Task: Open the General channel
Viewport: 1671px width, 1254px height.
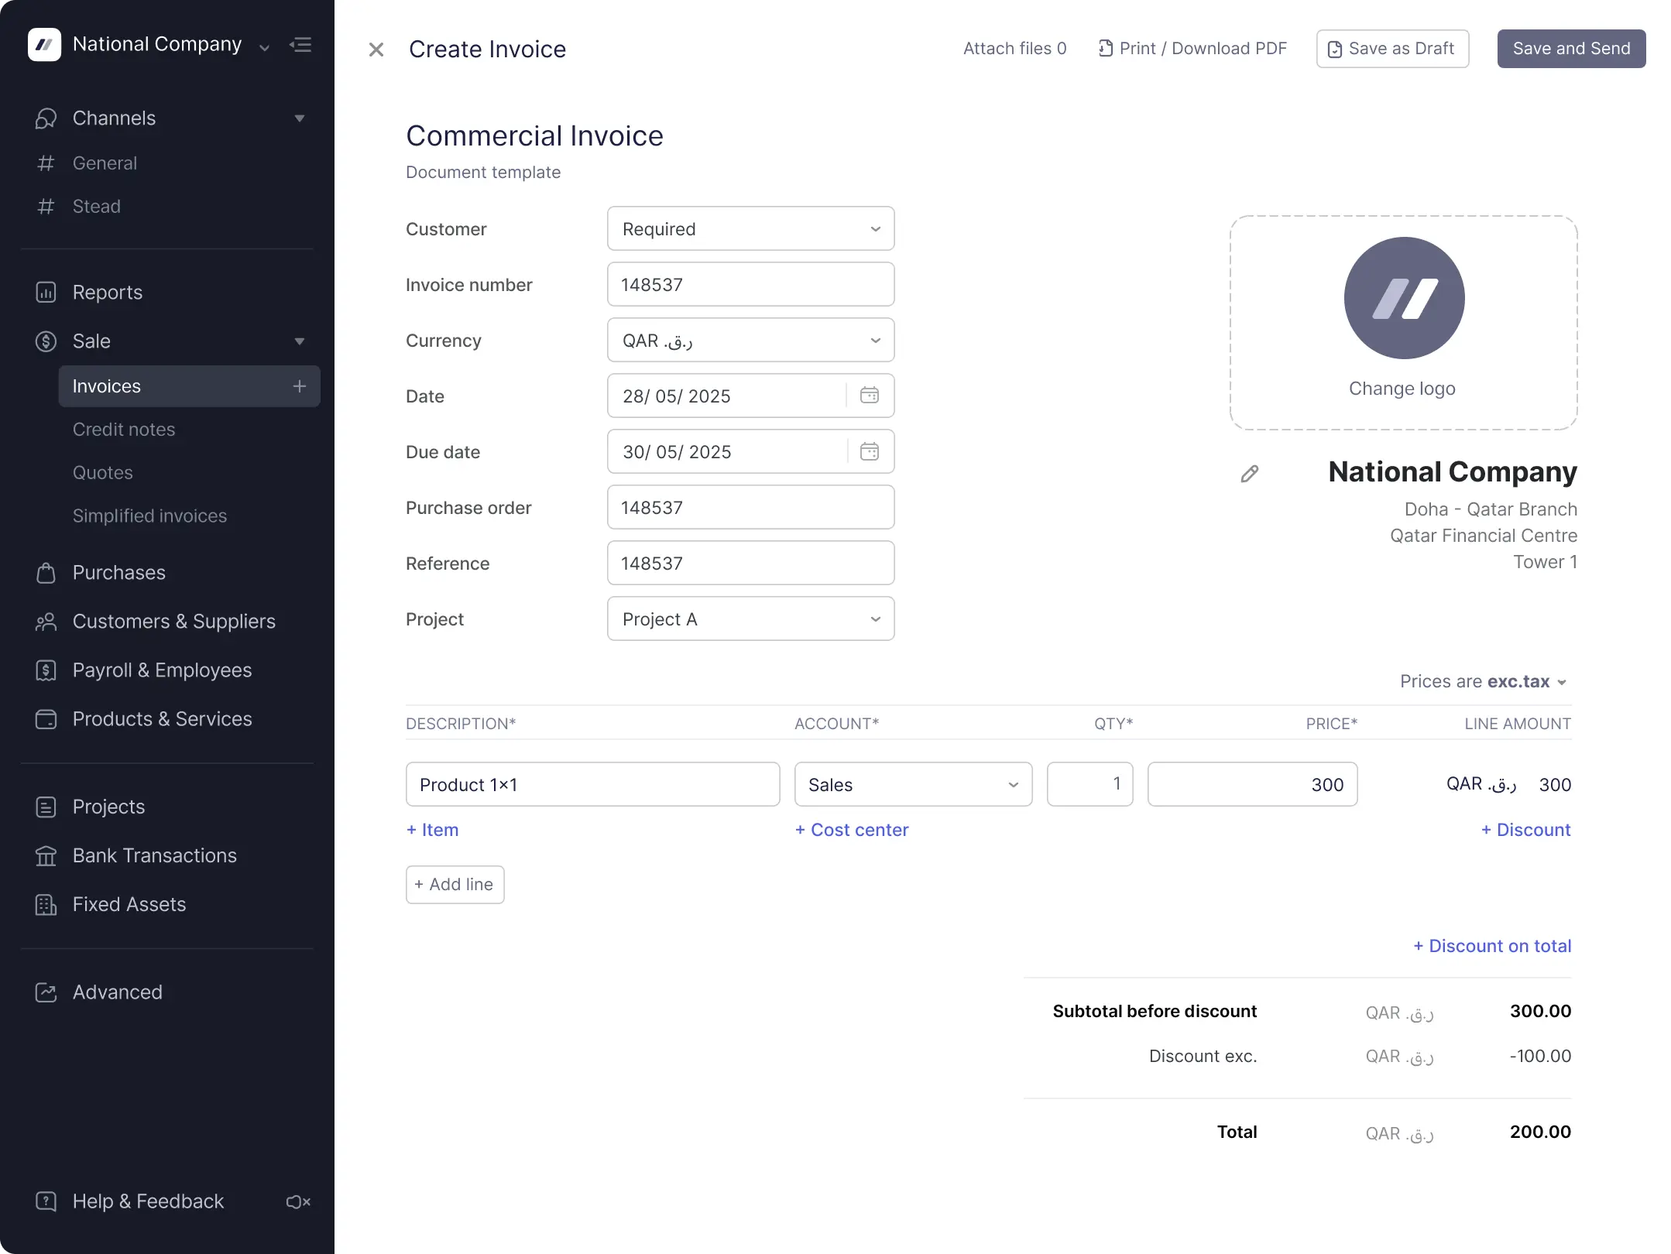Action: click(x=105, y=163)
